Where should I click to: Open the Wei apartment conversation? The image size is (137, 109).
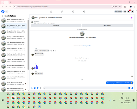14,89
